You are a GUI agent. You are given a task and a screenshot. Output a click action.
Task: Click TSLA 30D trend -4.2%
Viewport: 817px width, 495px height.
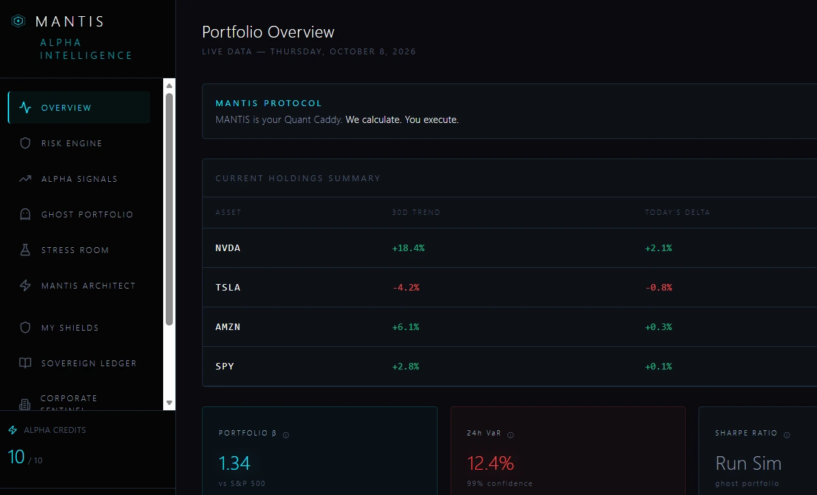[x=406, y=287]
